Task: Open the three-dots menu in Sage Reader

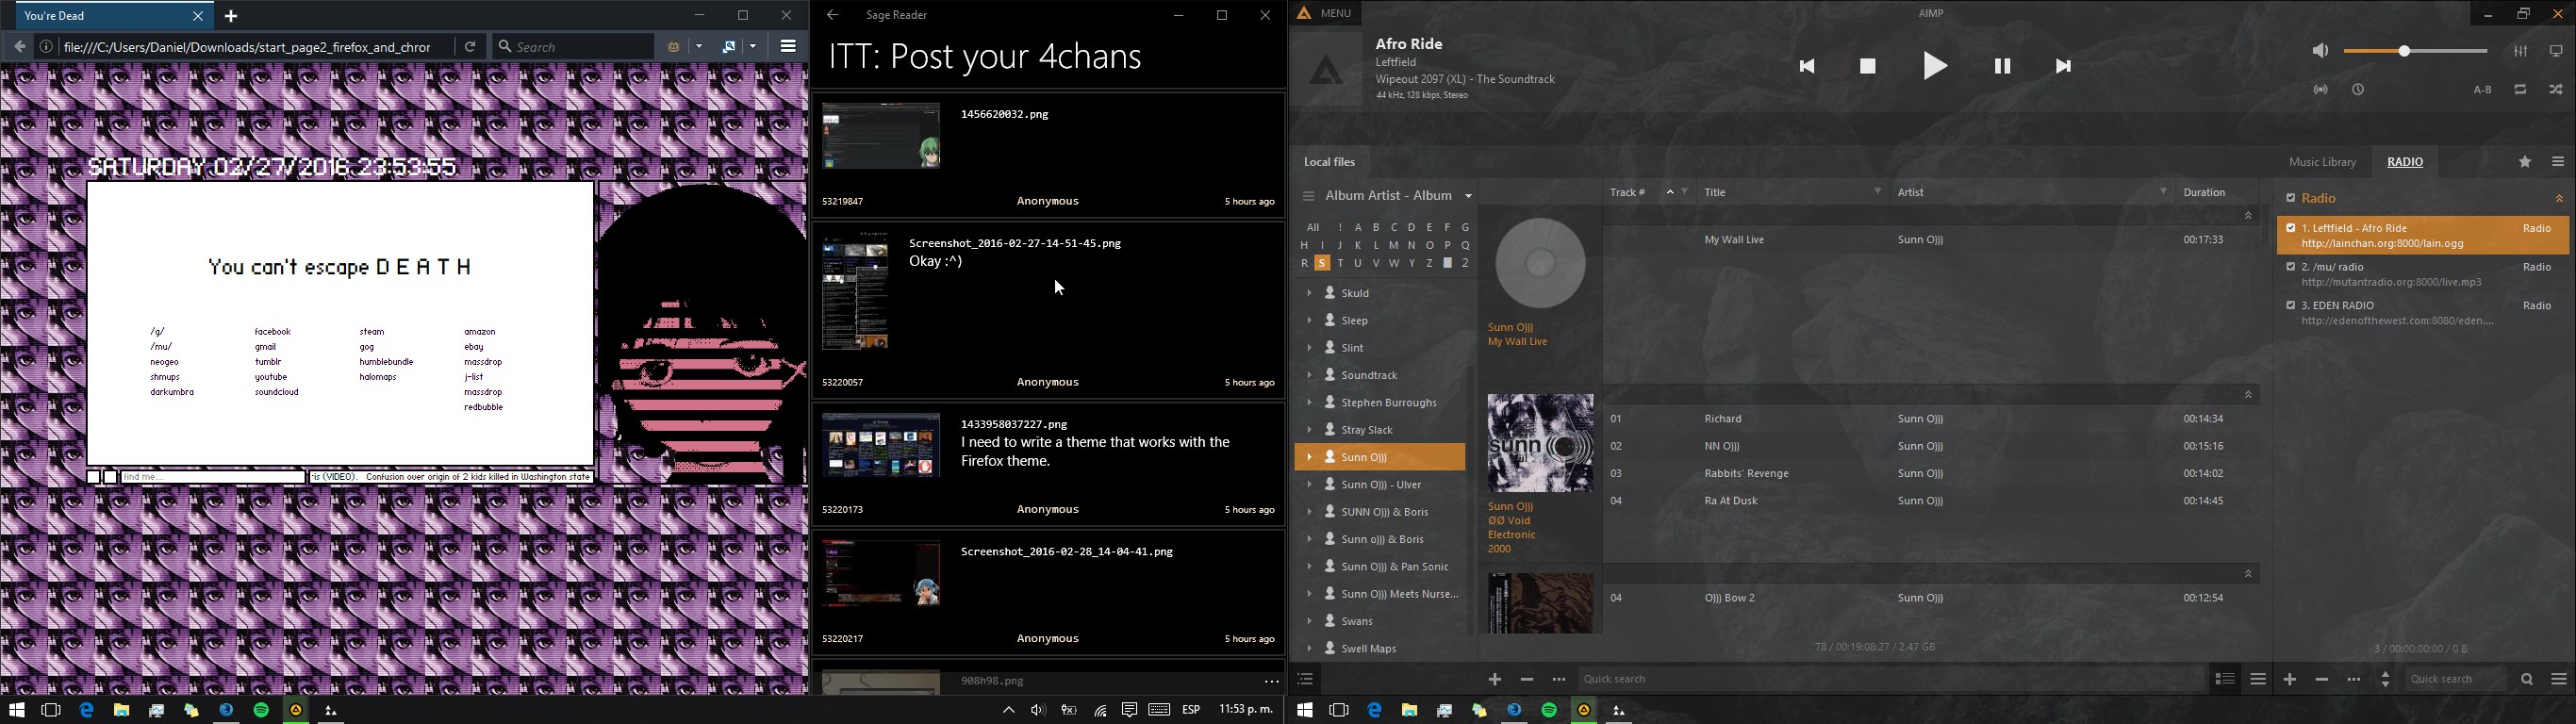Action: point(1270,682)
